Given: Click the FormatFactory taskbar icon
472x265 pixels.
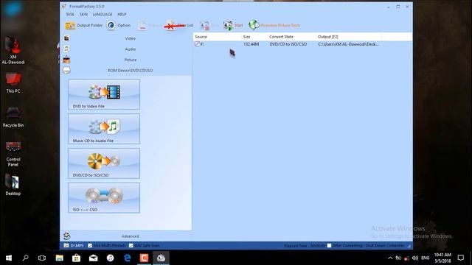Looking at the screenshot, I should coord(161,258).
